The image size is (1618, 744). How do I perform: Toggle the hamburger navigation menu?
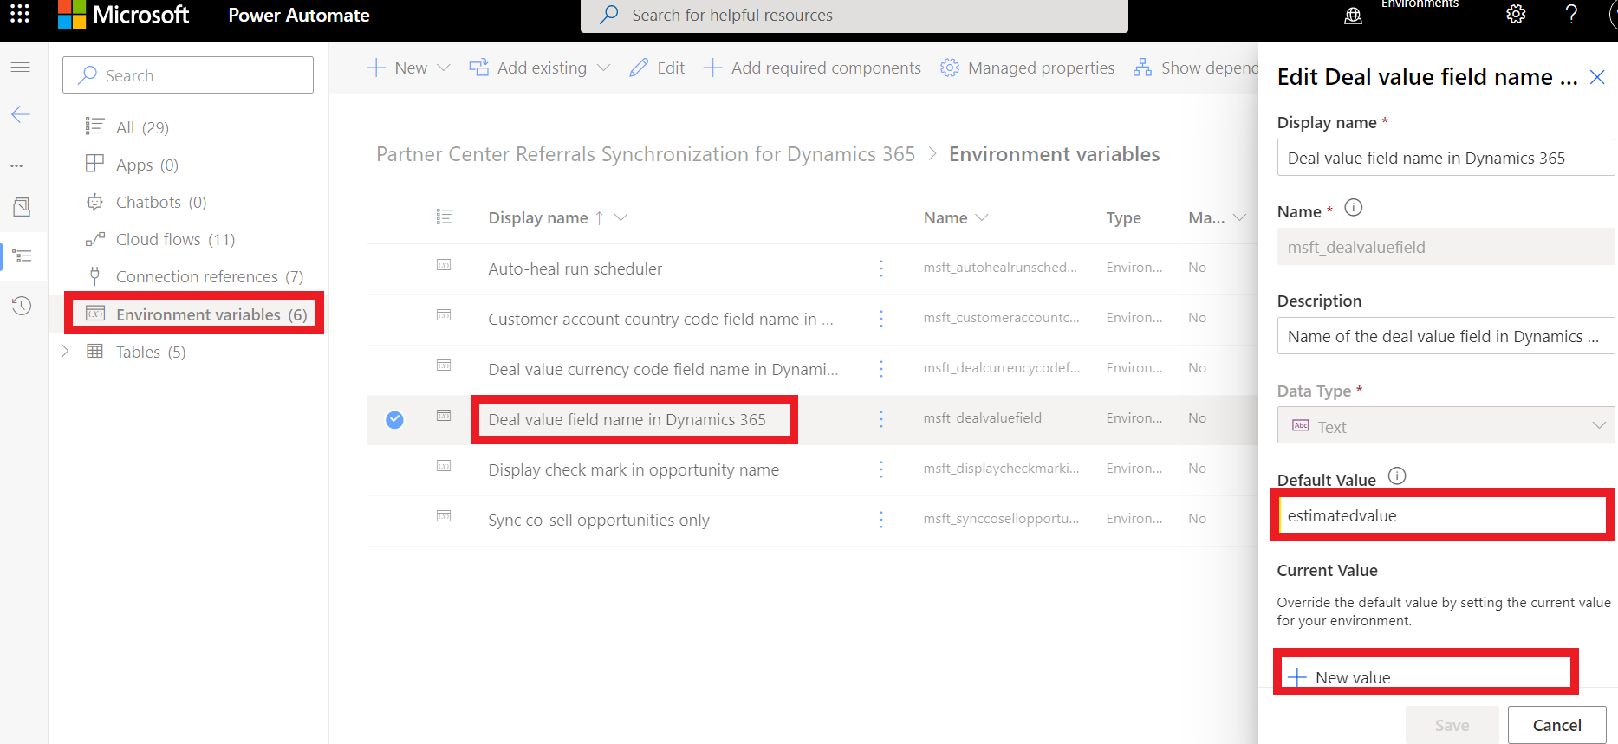[21, 67]
